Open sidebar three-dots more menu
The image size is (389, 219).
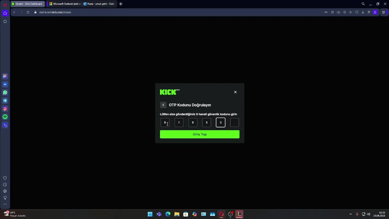5,204
